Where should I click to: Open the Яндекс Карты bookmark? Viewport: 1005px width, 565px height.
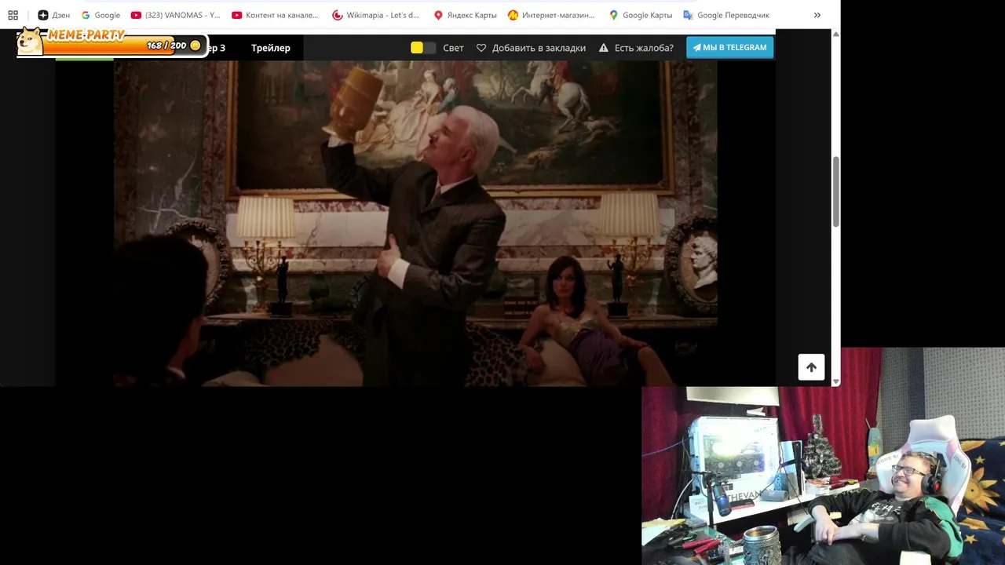[465, 15]
